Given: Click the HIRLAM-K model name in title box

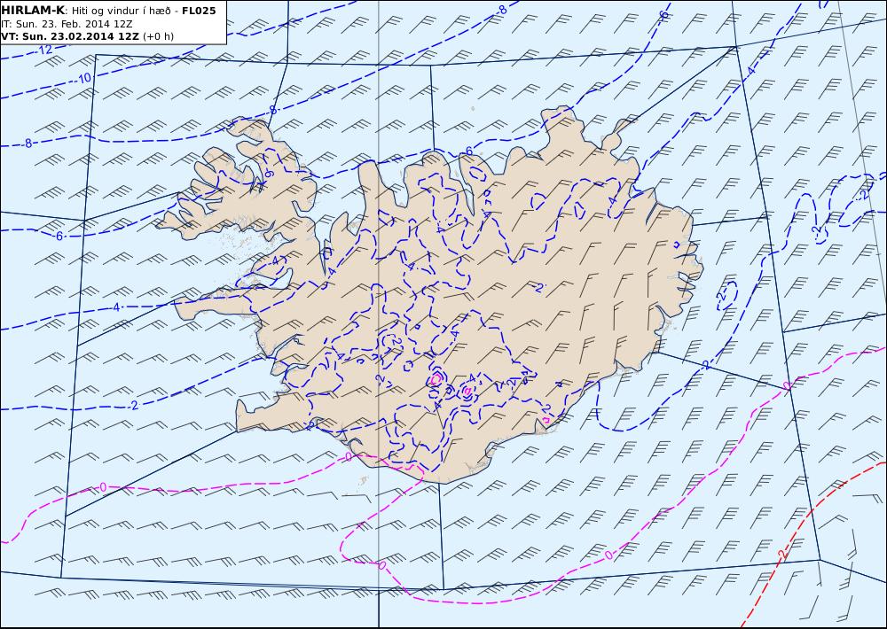Looking at the screenshot, I should click(x=33, y=10).
